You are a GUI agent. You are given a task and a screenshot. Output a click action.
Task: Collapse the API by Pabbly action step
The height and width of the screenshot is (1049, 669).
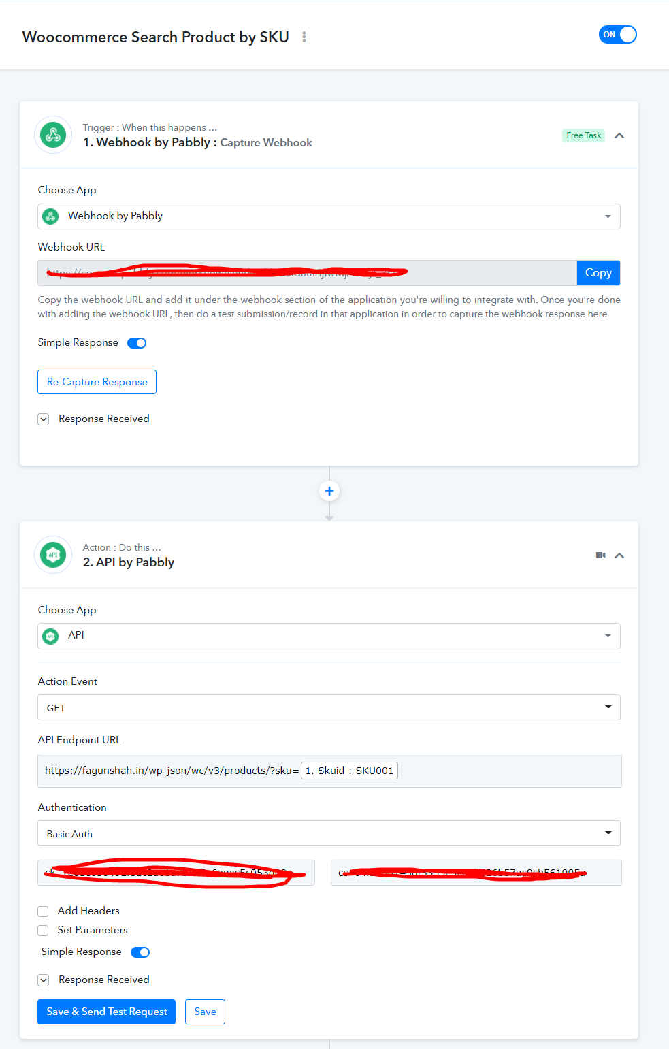(619, 555)
